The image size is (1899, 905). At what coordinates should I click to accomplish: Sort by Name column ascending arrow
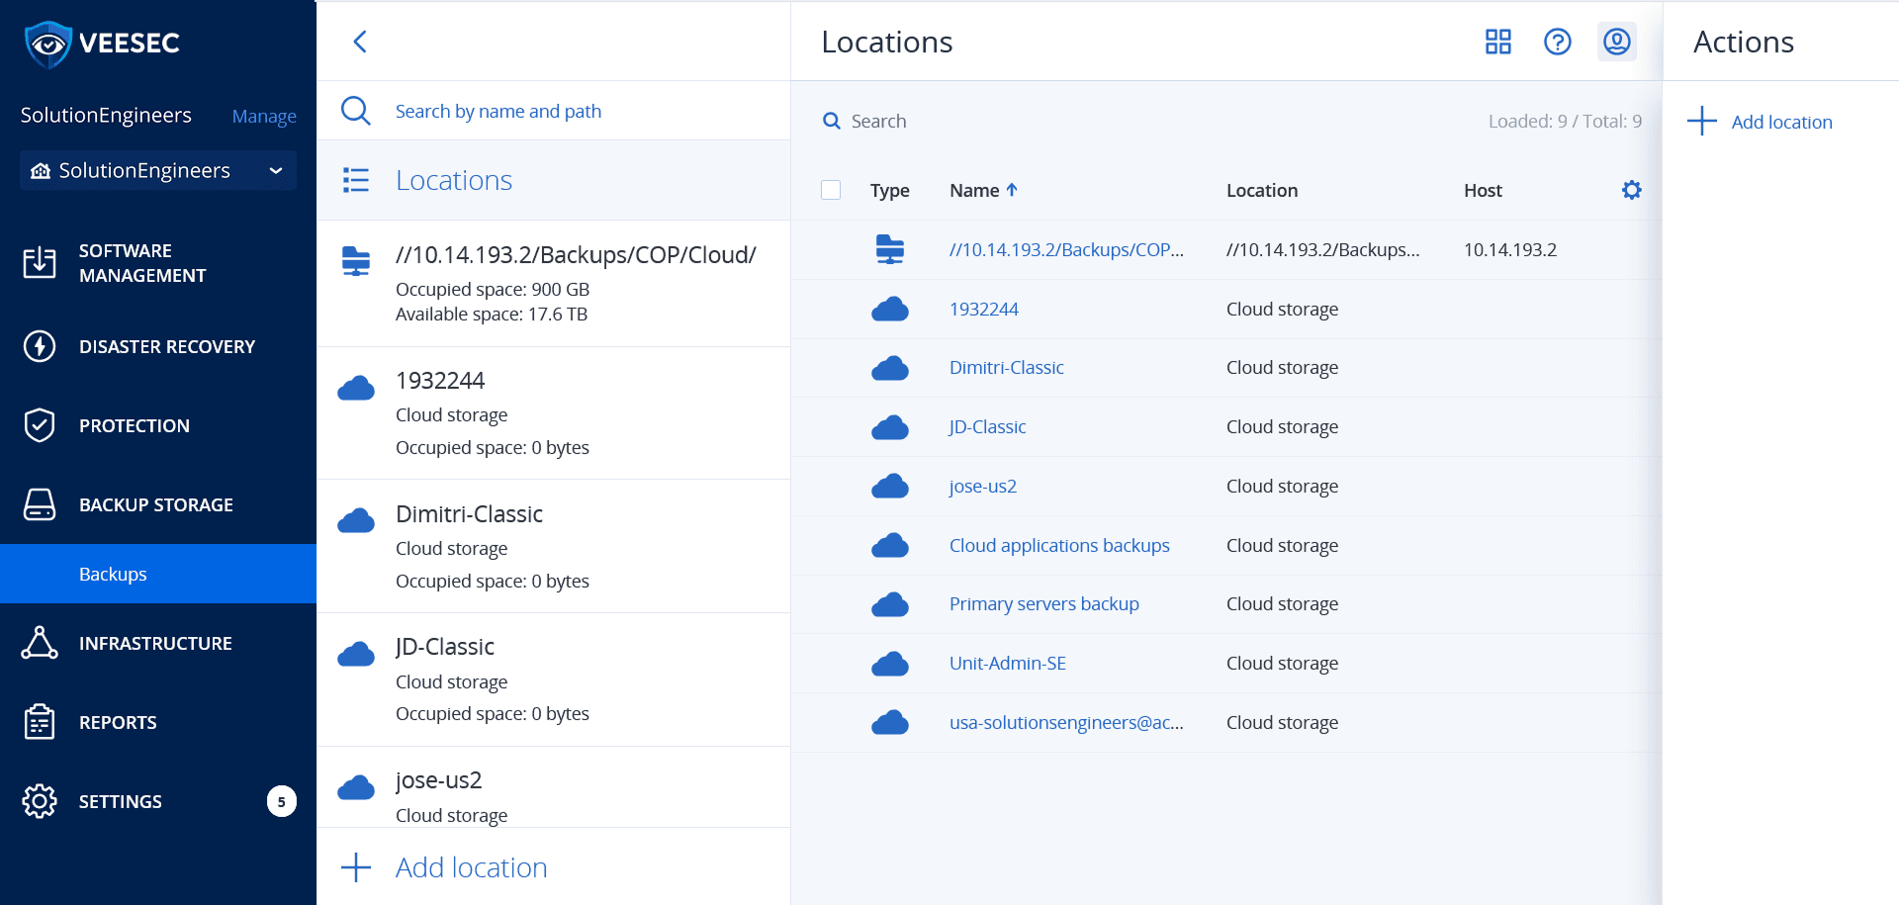[1012, 190]
